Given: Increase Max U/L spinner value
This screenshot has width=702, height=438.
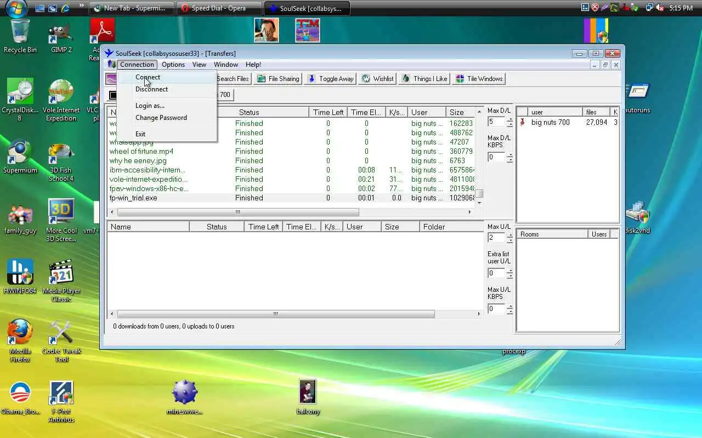Looking at the screenshot, I should pos(510,235).
